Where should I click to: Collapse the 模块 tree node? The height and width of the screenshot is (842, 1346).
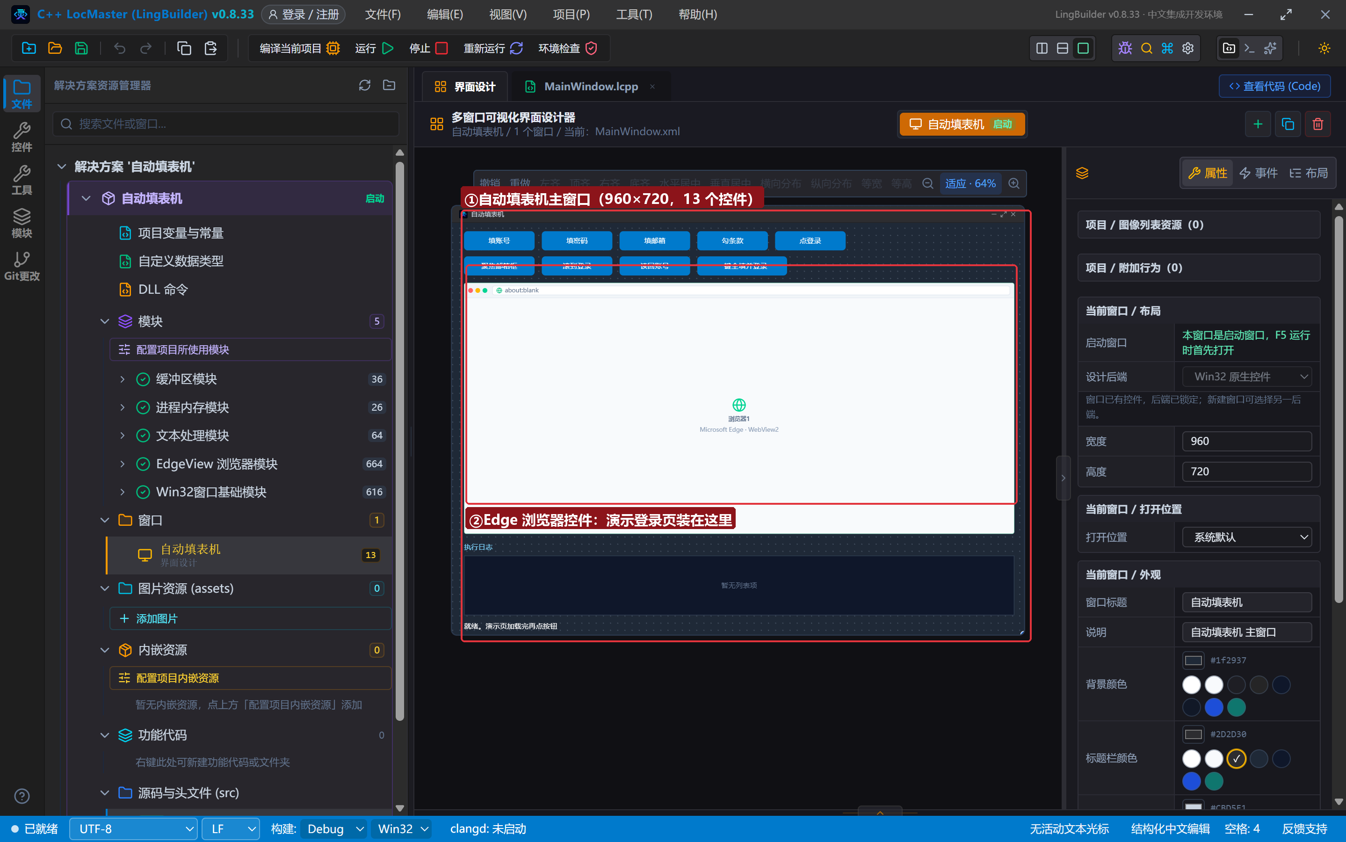105,321
